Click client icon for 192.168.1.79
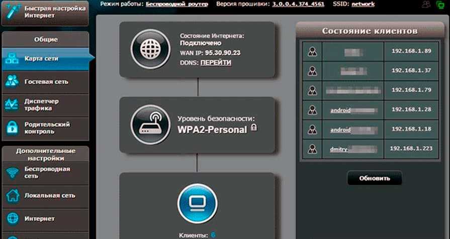The width and height of the screenshot is (450, 239). (x=312, y=90)
